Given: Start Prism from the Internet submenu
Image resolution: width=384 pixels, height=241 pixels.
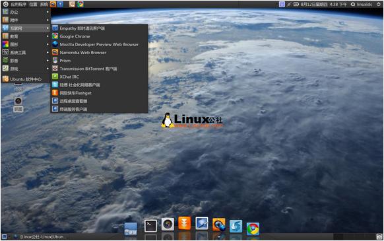Looking at the screenshot, I should (x=99, y=61).
